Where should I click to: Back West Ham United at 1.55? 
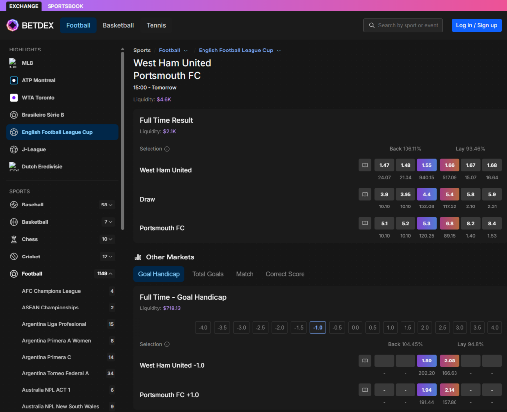tap(427, 165)
